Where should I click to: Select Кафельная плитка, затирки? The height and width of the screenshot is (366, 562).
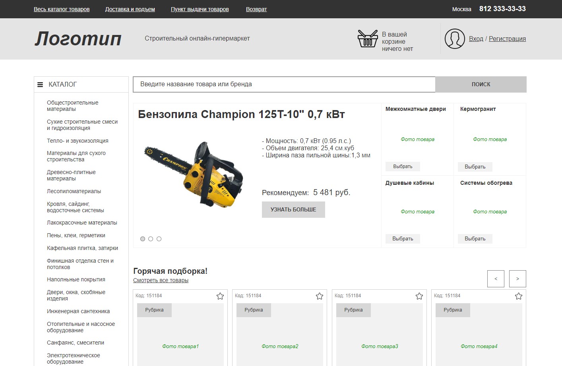[82, 248]
